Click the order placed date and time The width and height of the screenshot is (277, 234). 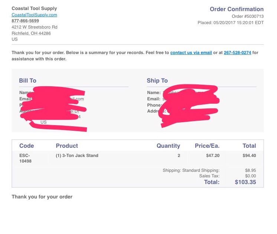click(231, 23)
